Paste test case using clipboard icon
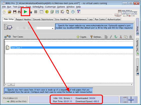 [x=131, y=37]
